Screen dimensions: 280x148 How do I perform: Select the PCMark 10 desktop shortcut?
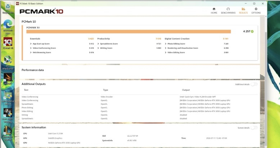pos(8,43)
